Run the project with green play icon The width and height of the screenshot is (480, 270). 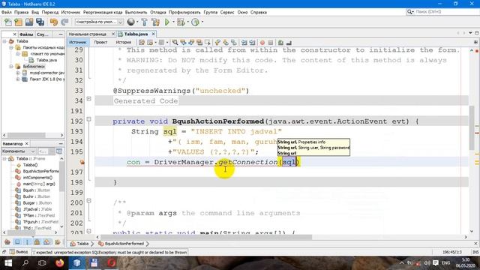167,22
